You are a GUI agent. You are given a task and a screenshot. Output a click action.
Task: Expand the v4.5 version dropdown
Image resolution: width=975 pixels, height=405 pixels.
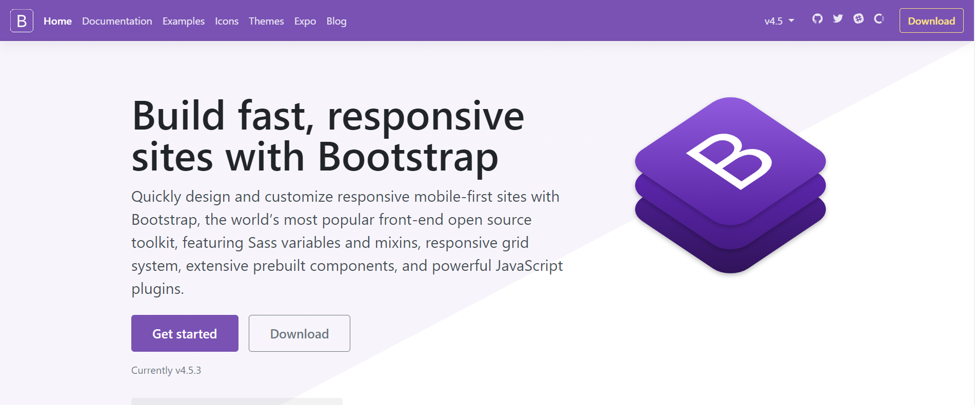779,21
